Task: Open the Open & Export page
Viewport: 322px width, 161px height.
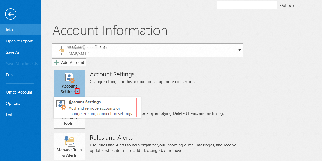Action: click(19, 41)
